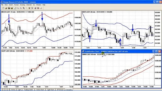Switch to the Light workspace tab
162x91 pixels.
pyautogui.click(x=19, y=90)
